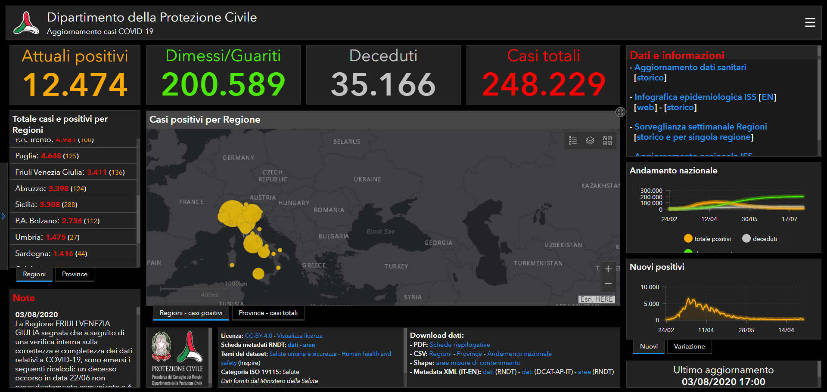The height and width of the screenshot is (392, 827).
Task: Switch map to Province - casi totali
Action: click(268, 313)
